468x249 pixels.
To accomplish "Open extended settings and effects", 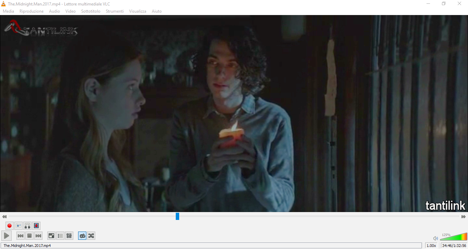I will pos(69,236).
